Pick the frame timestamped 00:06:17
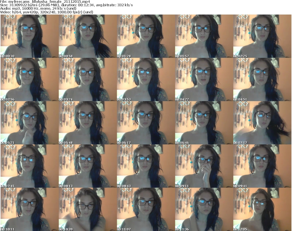The width and height of the screenshot is (292, 231). (146, 123)
